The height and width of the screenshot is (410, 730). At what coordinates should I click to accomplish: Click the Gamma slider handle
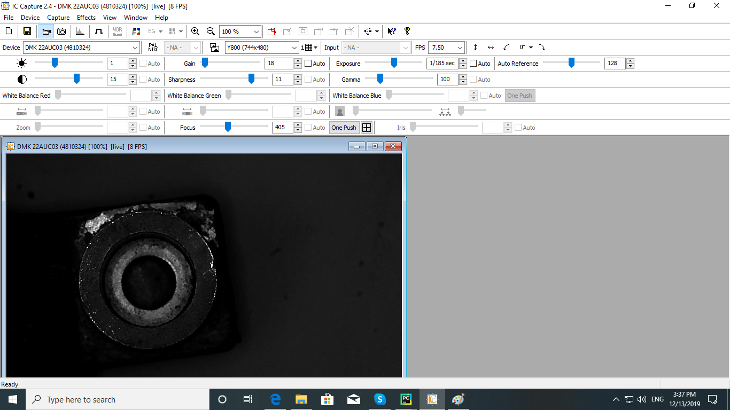pyautogui.click(x=380, y=79)
